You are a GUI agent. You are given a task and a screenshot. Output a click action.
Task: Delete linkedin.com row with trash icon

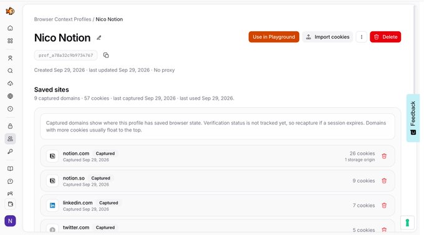384,205
